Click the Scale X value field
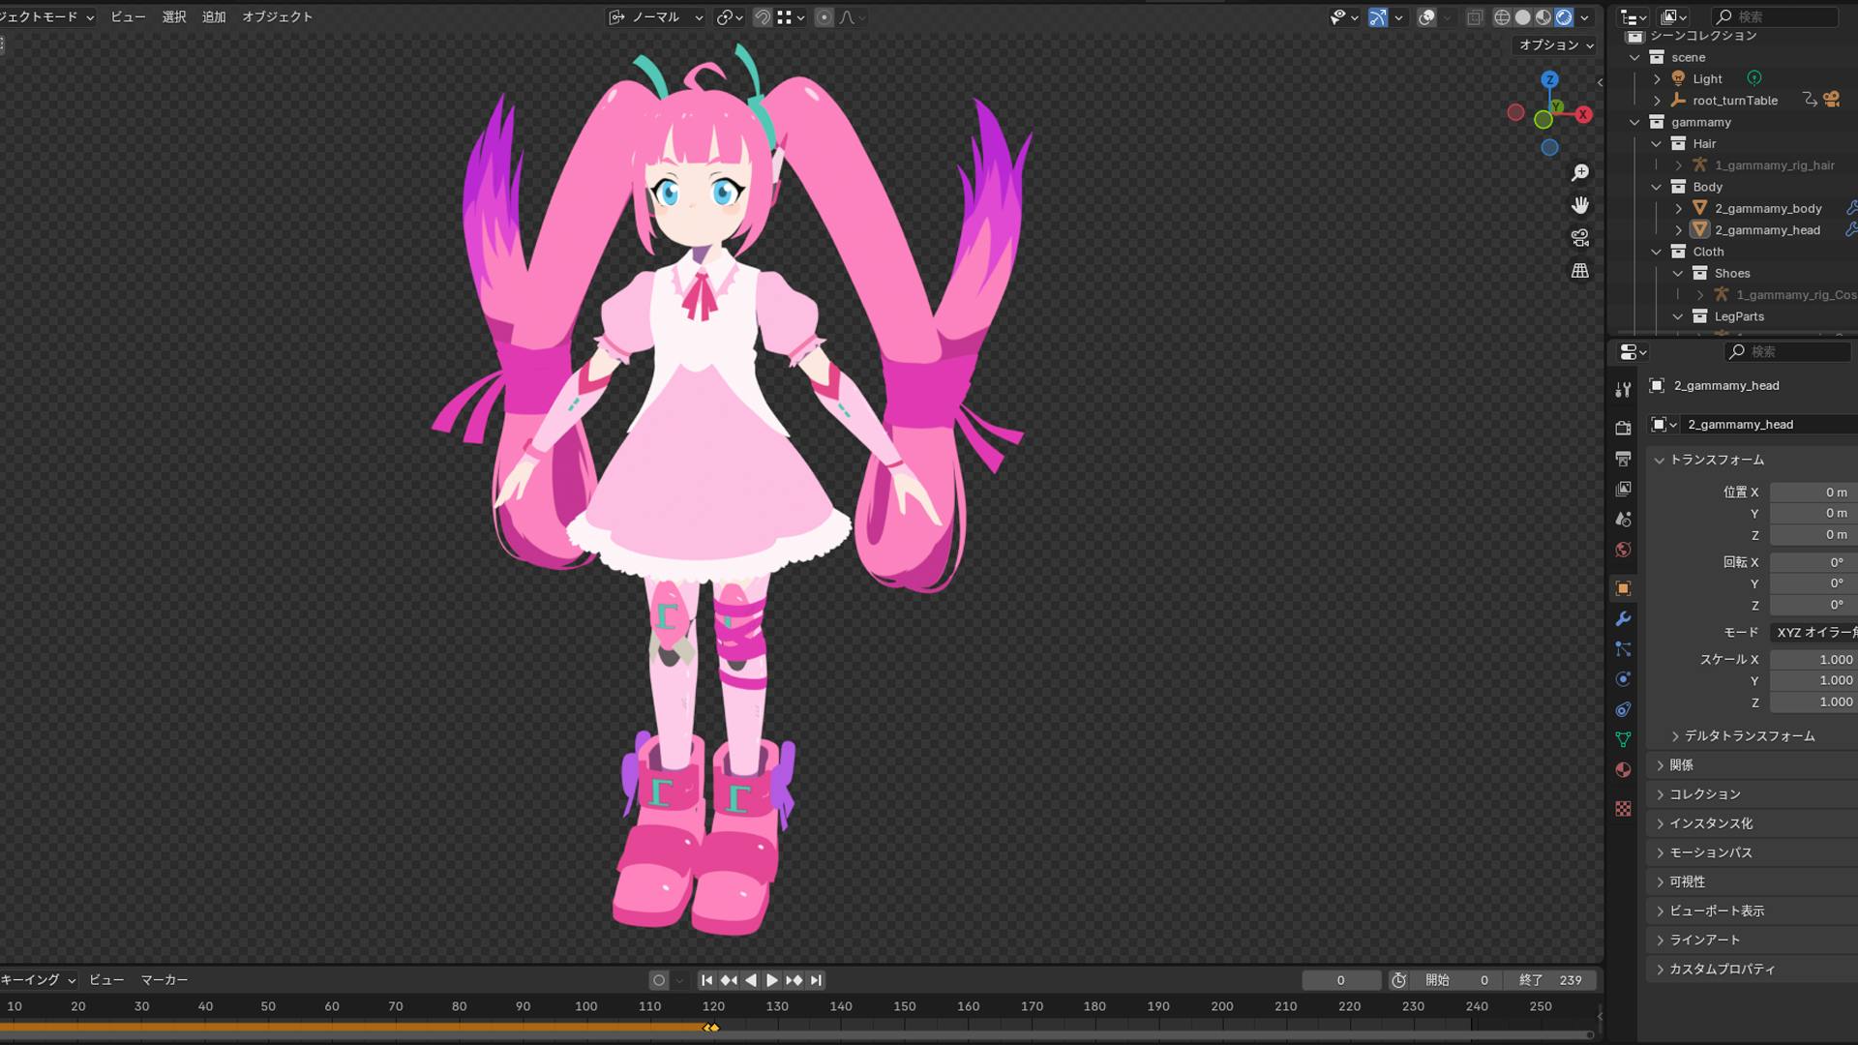Screen dimensions: 1858x1045 1812,659
